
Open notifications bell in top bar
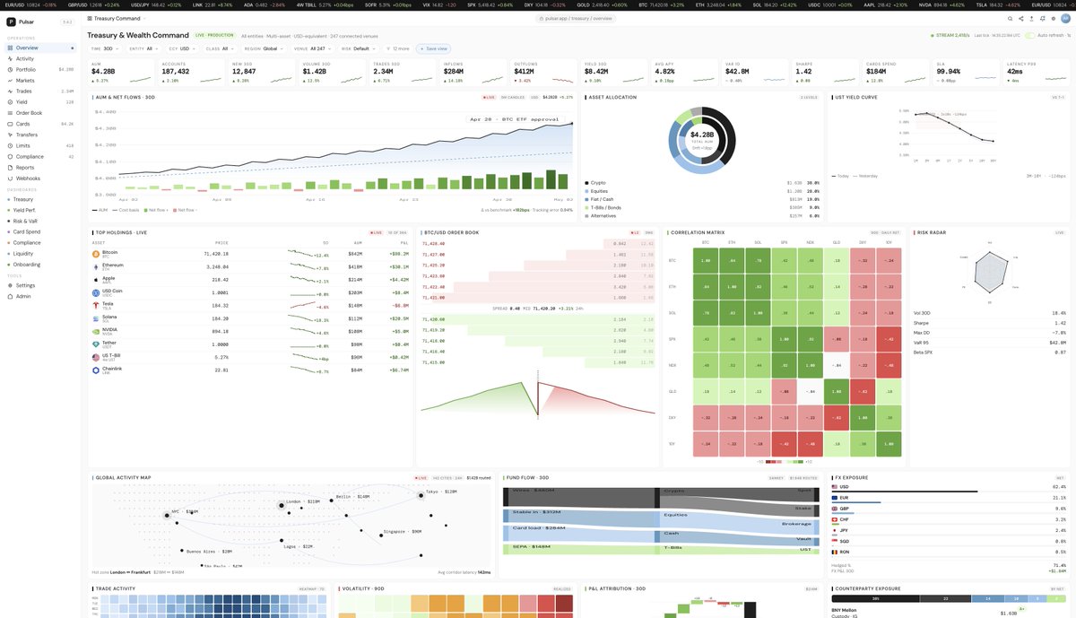click(1042, 18)
